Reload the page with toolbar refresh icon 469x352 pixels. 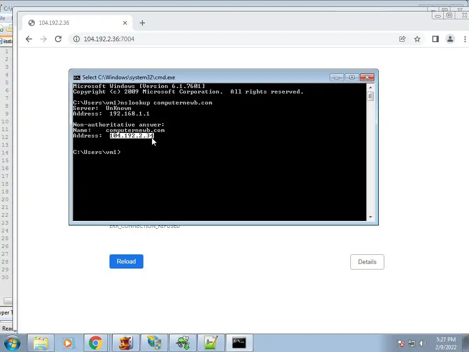click(x=58, y=39)
